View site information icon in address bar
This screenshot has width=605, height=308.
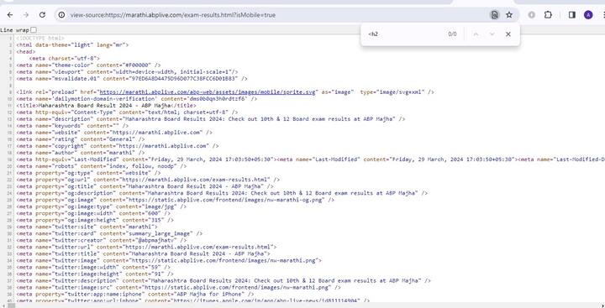tap(61, 15)
